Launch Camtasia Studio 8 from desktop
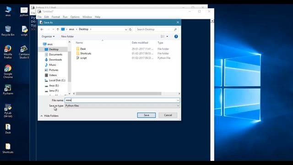 24,52
